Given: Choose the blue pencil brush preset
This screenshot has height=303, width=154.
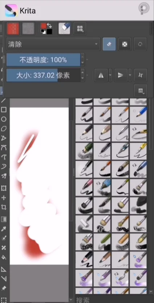Looking at the screenshot, I should tap(138, 115).
